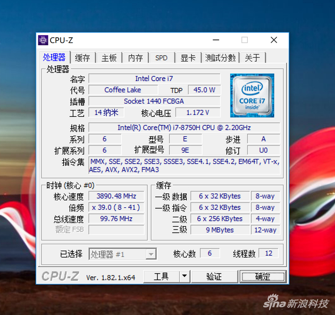
Task: Click the 线程数 value '12'
Action: (x=269, y=253)
